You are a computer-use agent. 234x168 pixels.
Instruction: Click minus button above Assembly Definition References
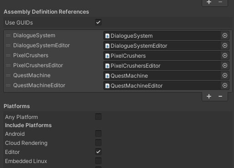pos(220,2)
